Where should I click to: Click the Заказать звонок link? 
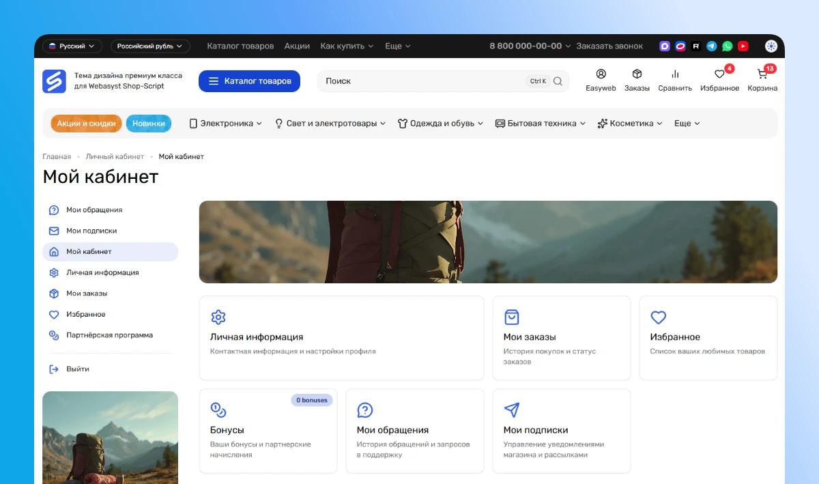[x=609, y=46]
